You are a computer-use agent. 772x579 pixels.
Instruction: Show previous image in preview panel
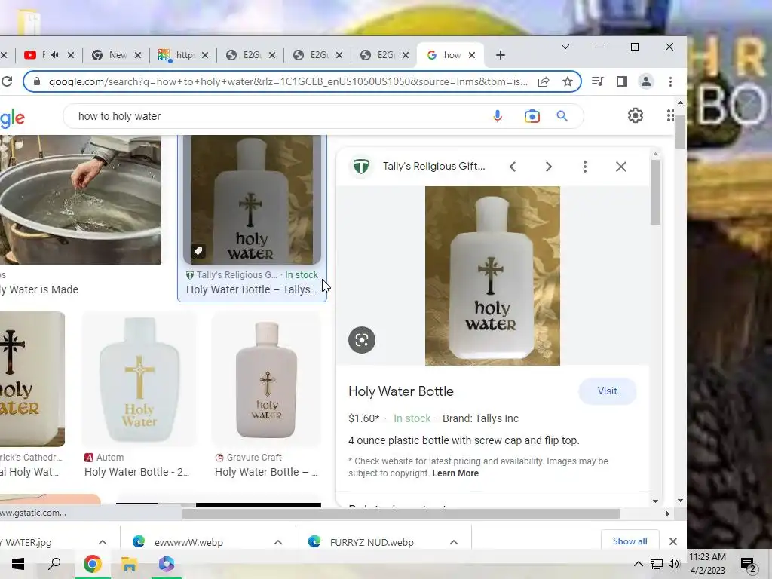513,167
